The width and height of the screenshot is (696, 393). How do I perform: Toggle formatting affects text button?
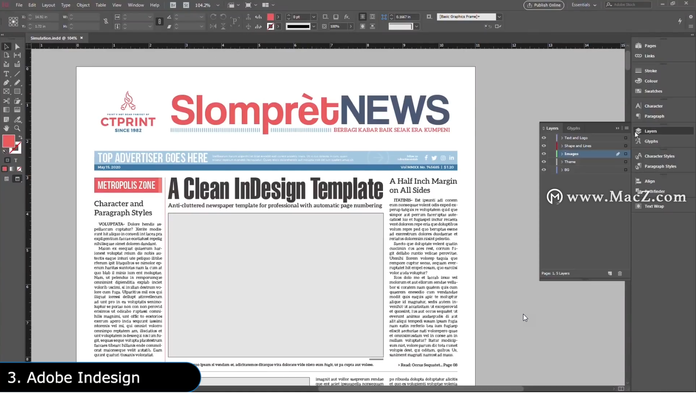click(x=16, y=160)
